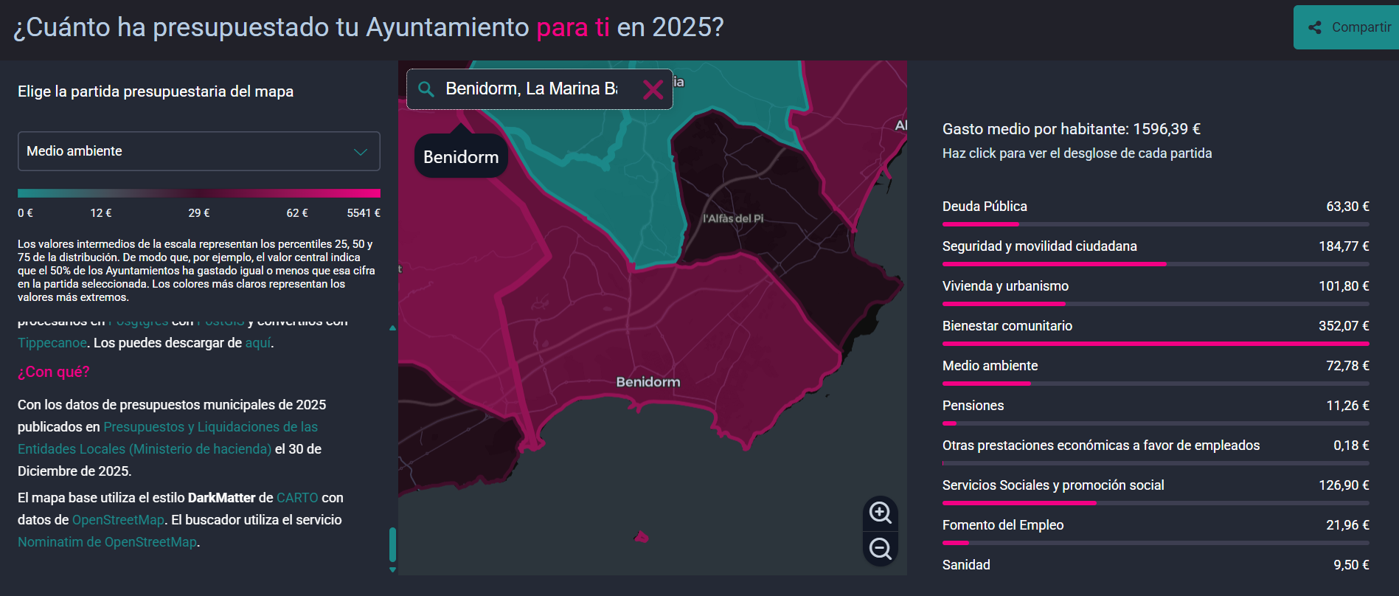Screen dimensions: 1399x596
Task: Clear the Benidorm search with the X
Action: point(653,89)
